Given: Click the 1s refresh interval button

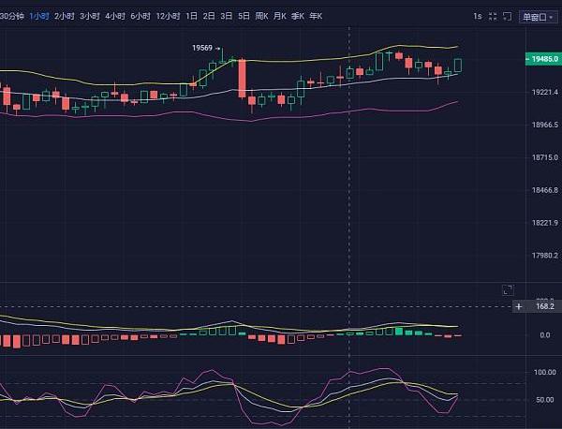Looking at the screenshot, I should [x=478, y=16].
